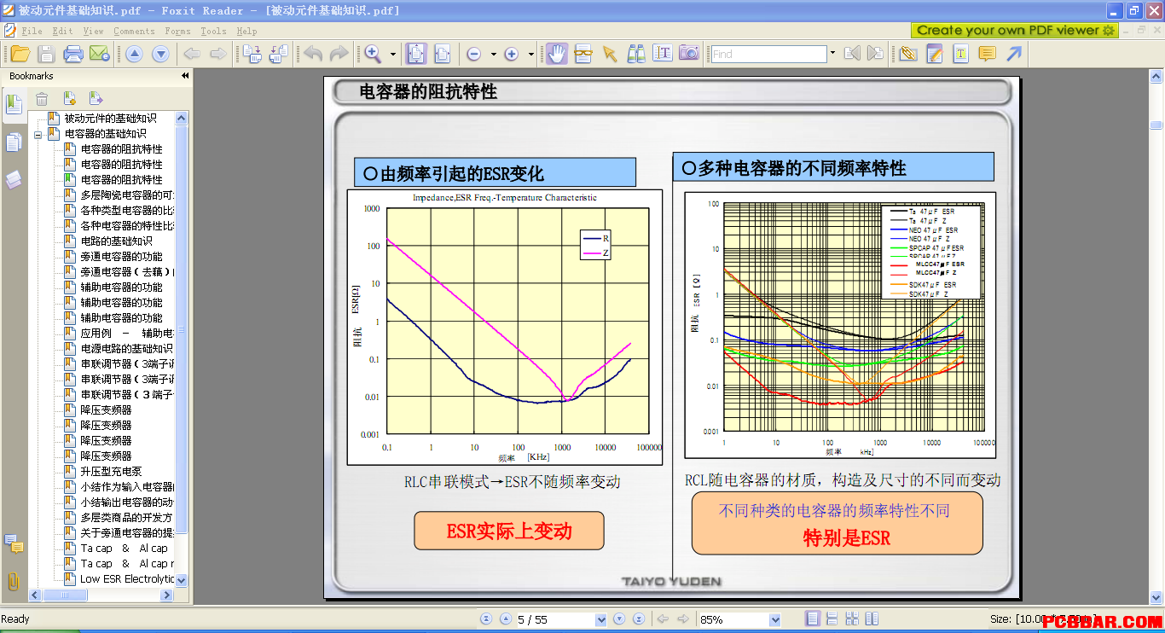Open the Forms menu
Image resolution: width=1165 pixels, height=633 pixels.
point(177,31)
